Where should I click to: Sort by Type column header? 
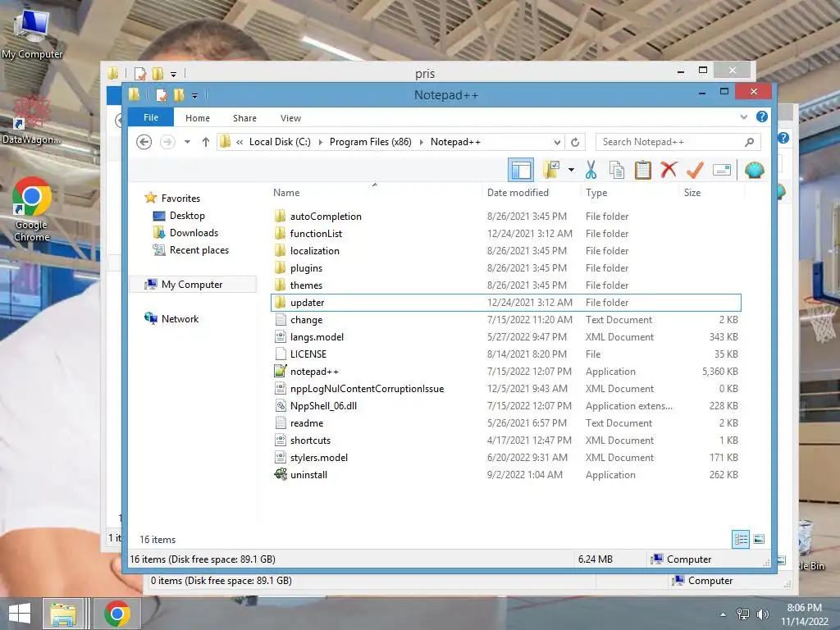coord(596,192)
